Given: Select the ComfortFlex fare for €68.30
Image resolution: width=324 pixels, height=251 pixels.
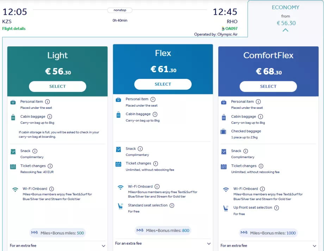Looking at the screenshot, I should click(x=268, y=87).
